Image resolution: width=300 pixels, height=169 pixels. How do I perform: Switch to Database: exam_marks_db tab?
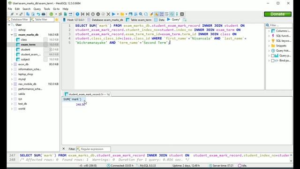[x=105, y=20]
